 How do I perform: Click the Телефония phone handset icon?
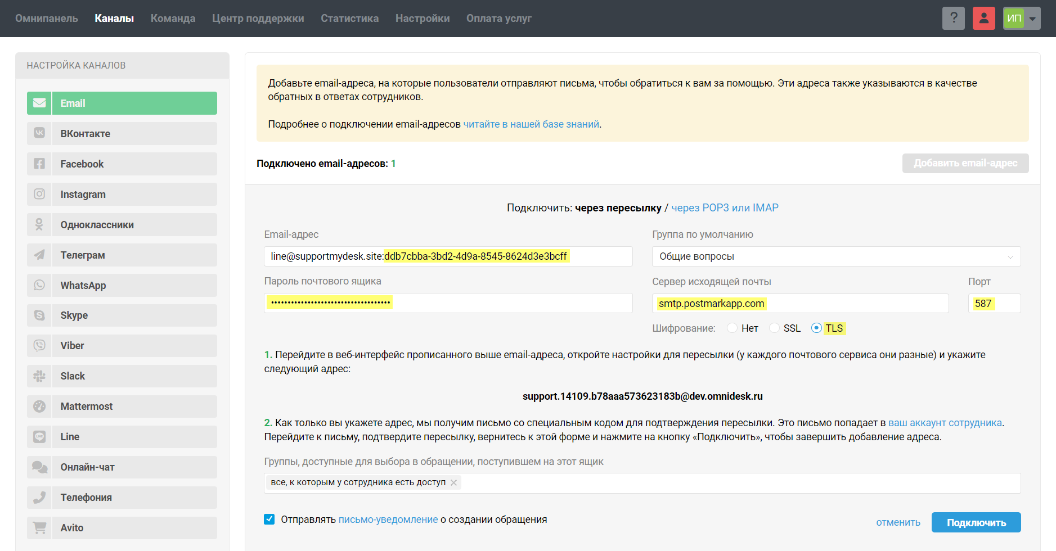(39, 498)
